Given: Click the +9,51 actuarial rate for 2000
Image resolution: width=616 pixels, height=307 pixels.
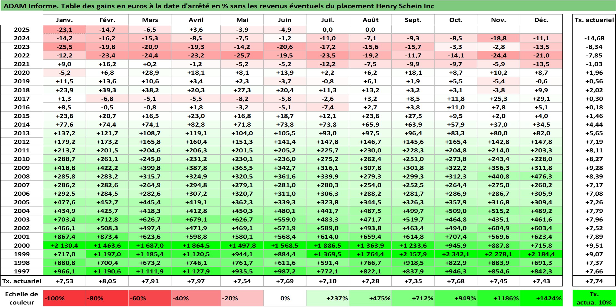Looking at the screenshot, I should (x=594, y=246).
